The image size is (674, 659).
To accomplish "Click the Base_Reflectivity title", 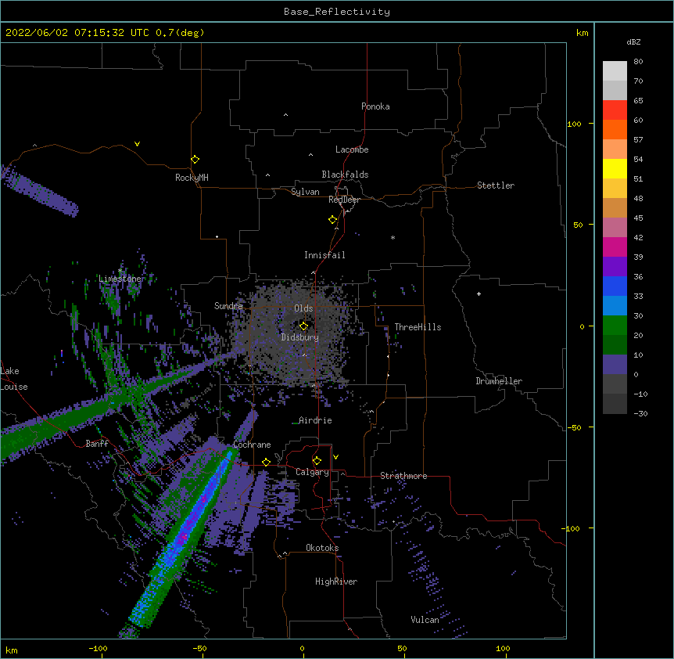I will 337,12.
